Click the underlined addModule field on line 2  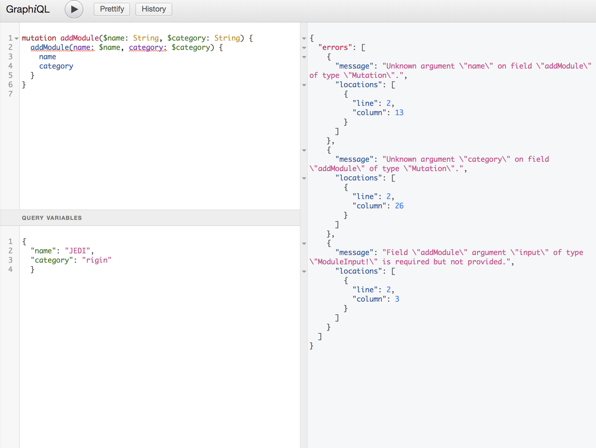click(x=50, y=47)
